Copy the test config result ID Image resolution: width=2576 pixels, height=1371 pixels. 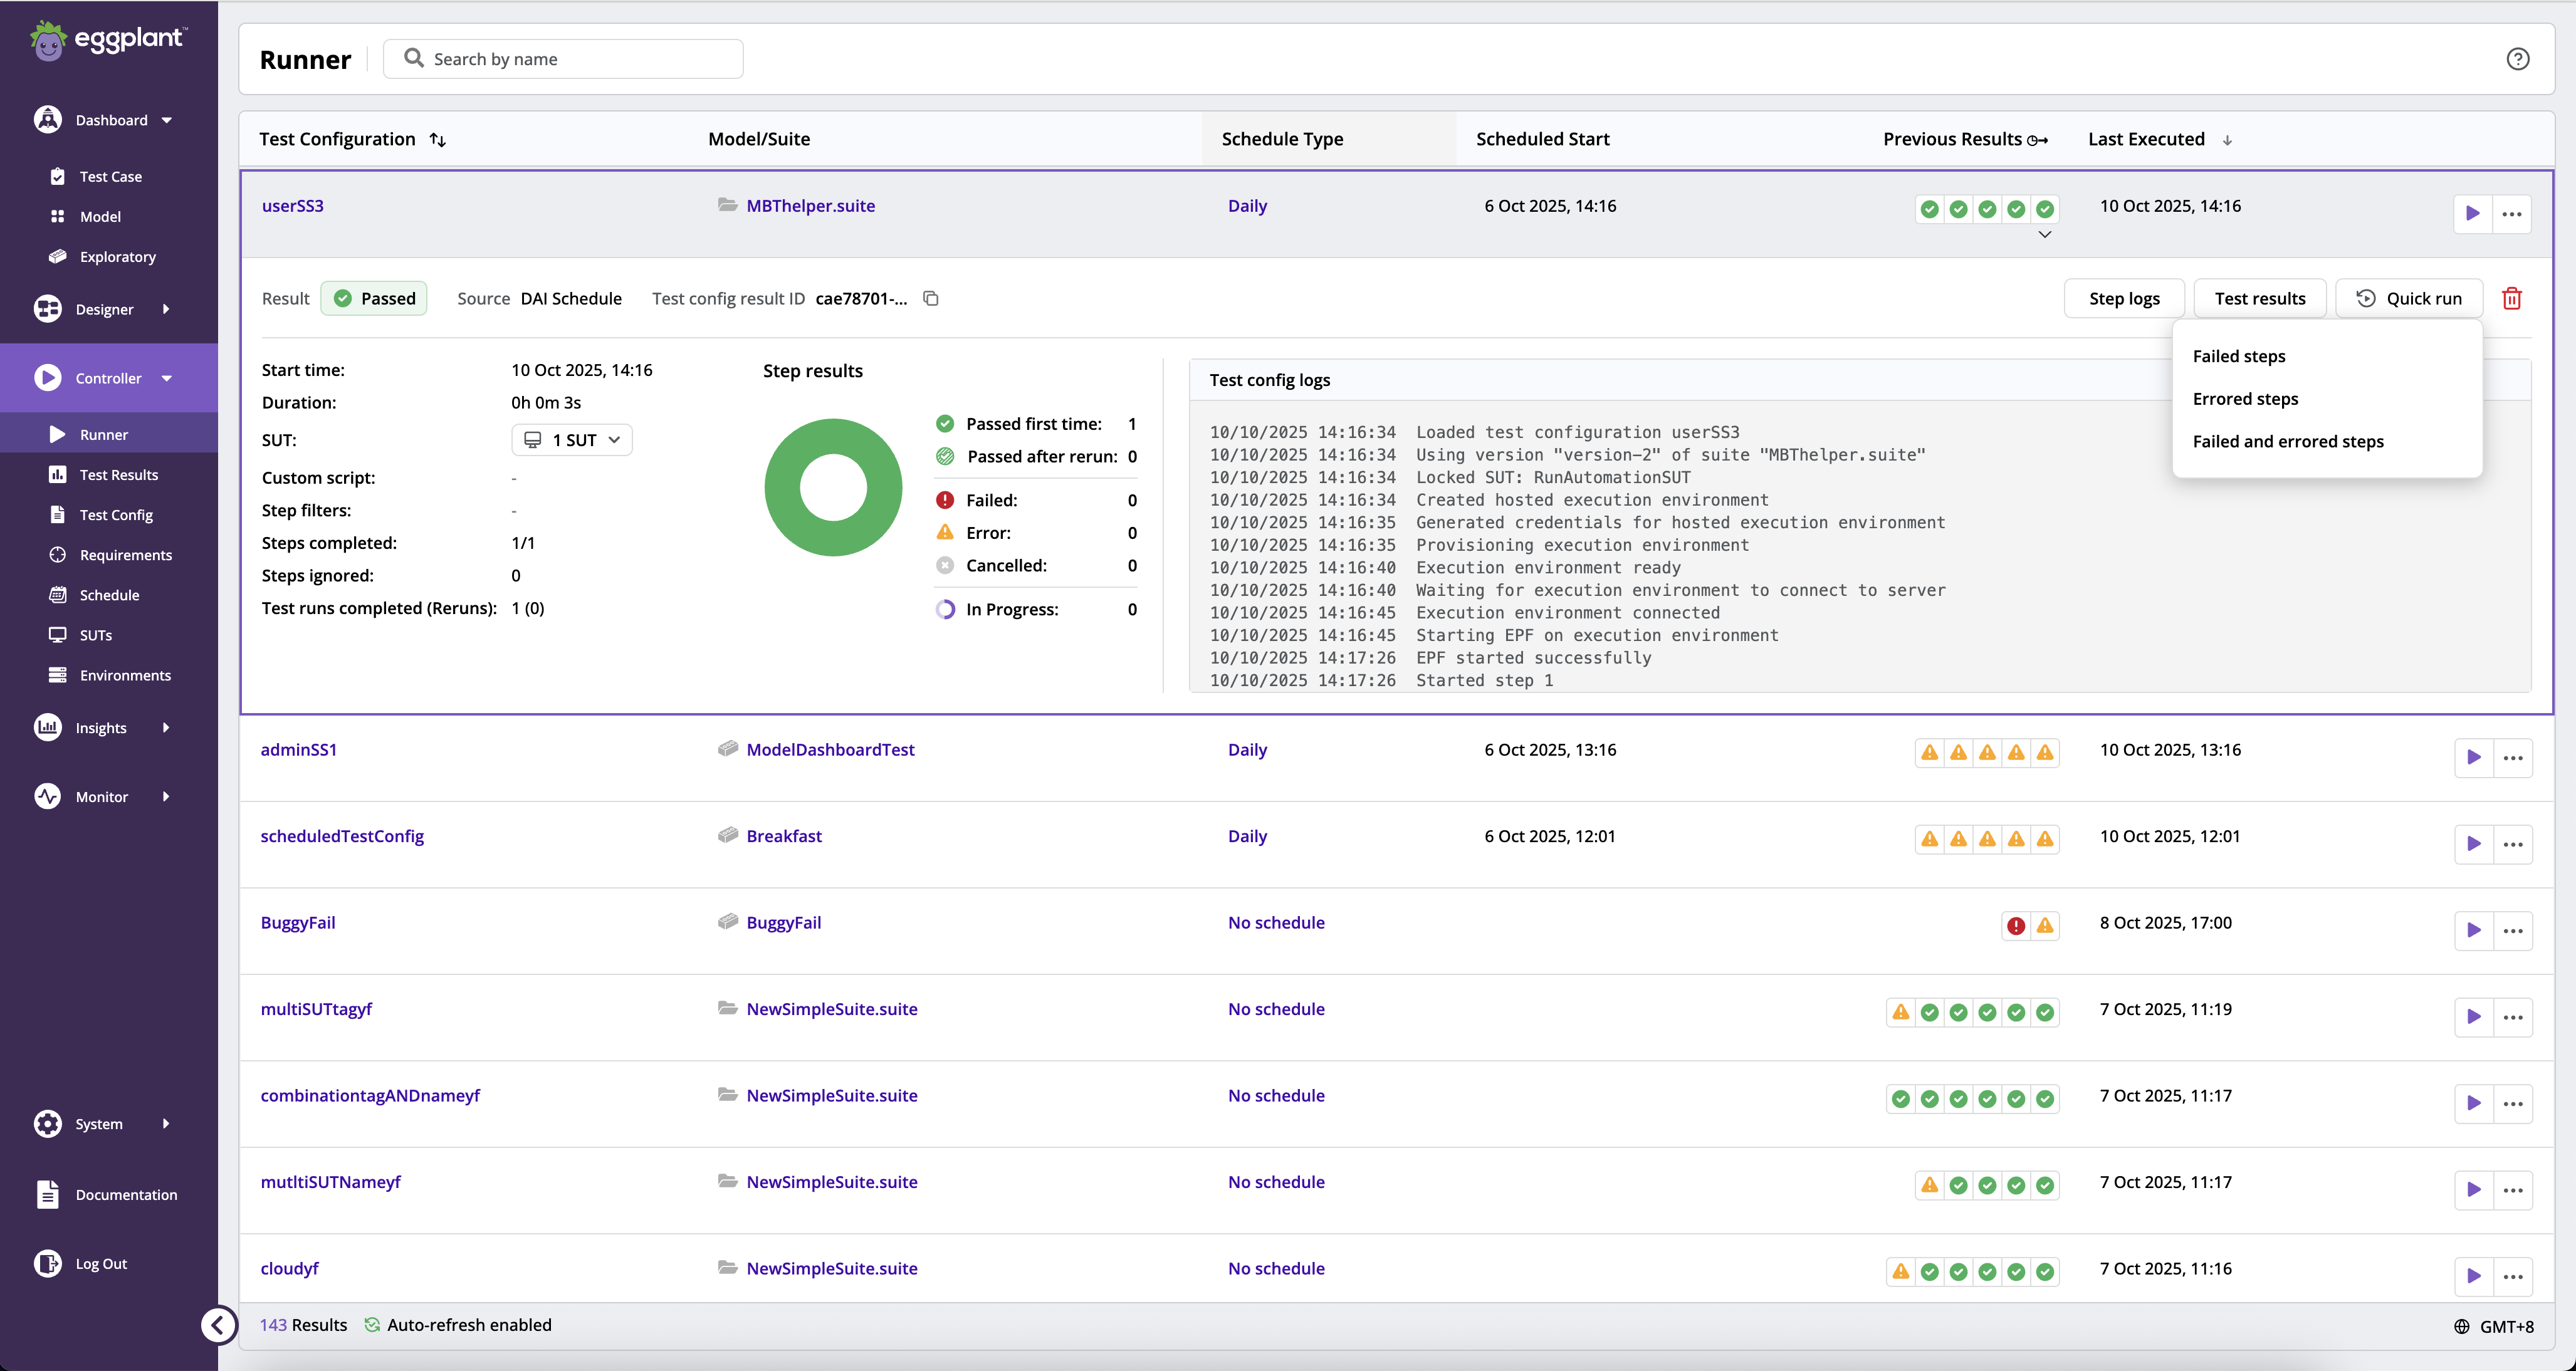tap(931, 298)
